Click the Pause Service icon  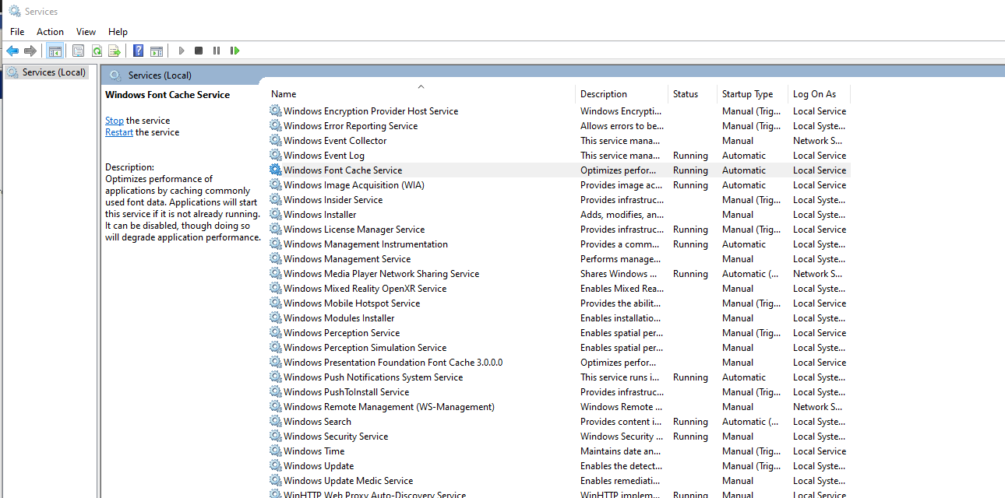pyautogui.click(x=217, y=51)
